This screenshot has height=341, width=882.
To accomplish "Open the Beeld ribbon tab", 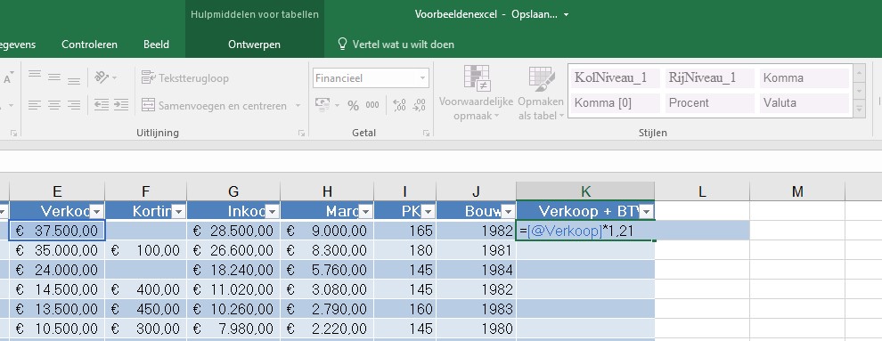I will [x=157, y=45].
